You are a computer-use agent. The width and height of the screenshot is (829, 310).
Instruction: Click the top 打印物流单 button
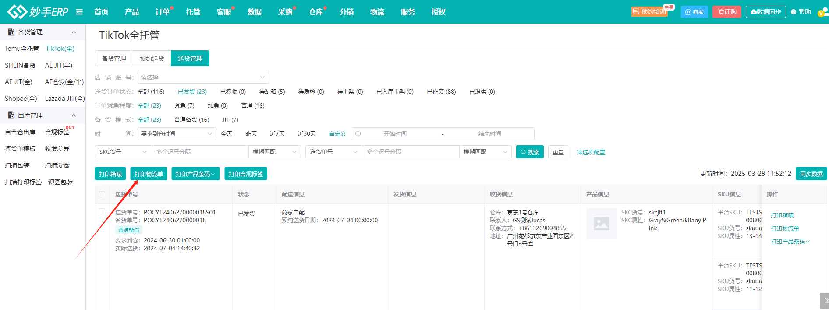pos(149,174)
